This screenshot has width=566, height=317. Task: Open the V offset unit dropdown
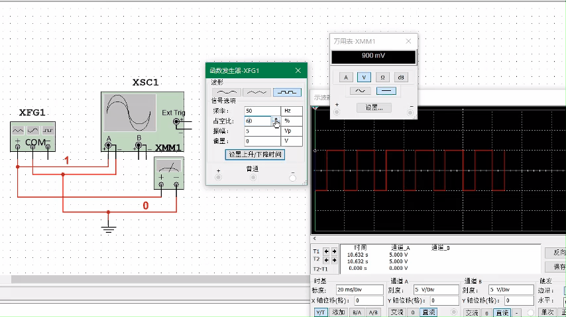click(292, 141)
